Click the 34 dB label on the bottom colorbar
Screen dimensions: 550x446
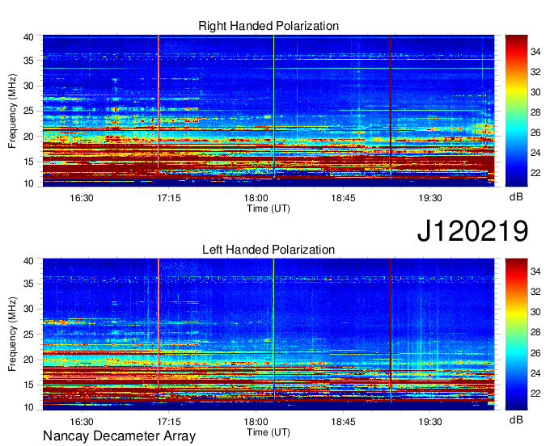(535, 271)
